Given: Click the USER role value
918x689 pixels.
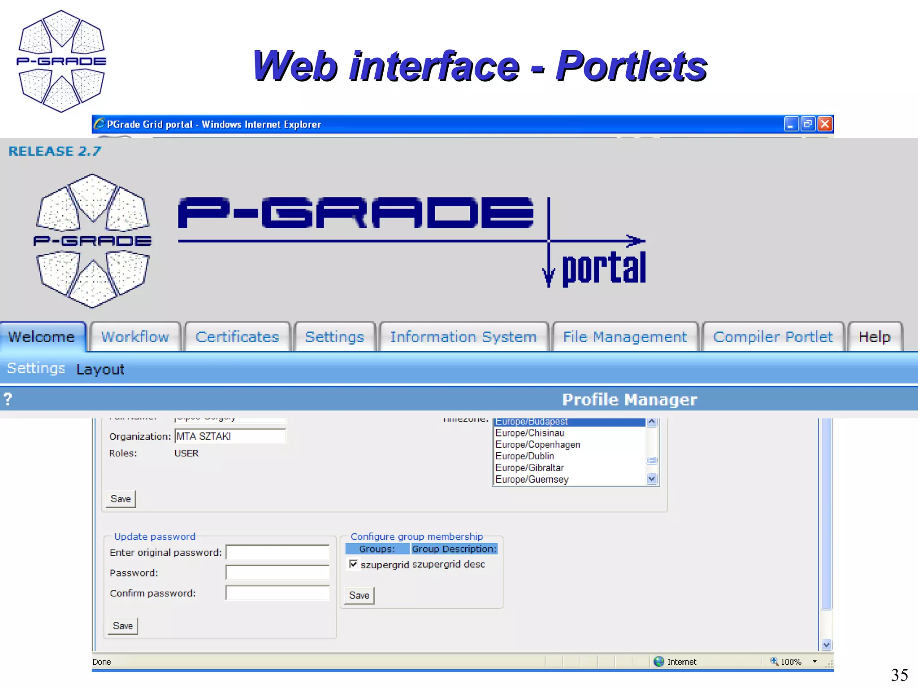Looking at the screenshot, I should [186, 453].
